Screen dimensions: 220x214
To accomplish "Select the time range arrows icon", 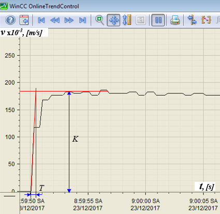I will 192,20.
